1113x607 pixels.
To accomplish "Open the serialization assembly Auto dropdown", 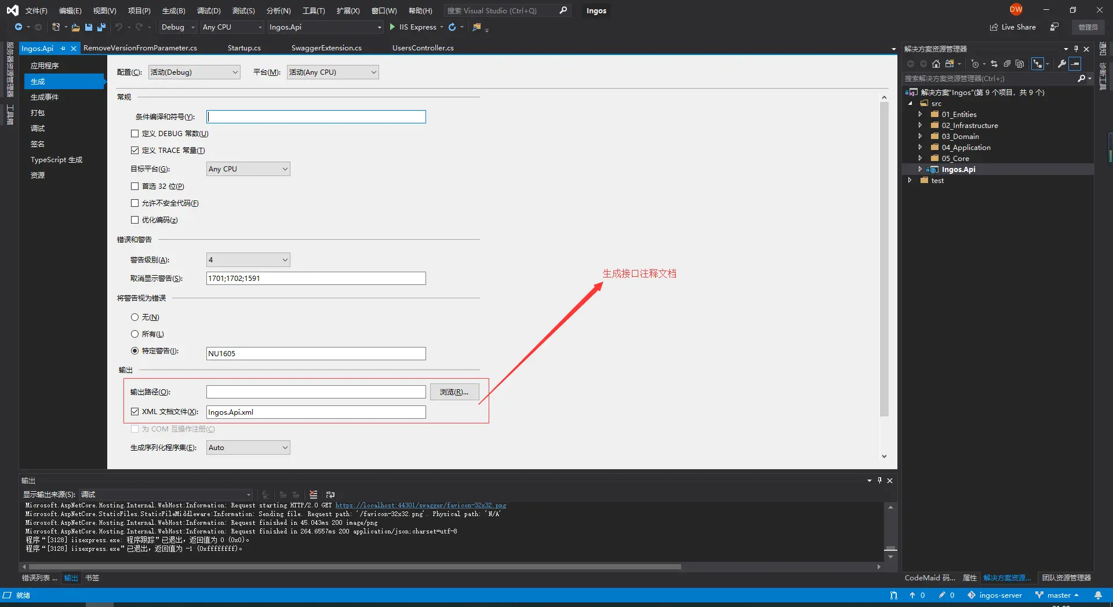I will click(x=248, y=448).
